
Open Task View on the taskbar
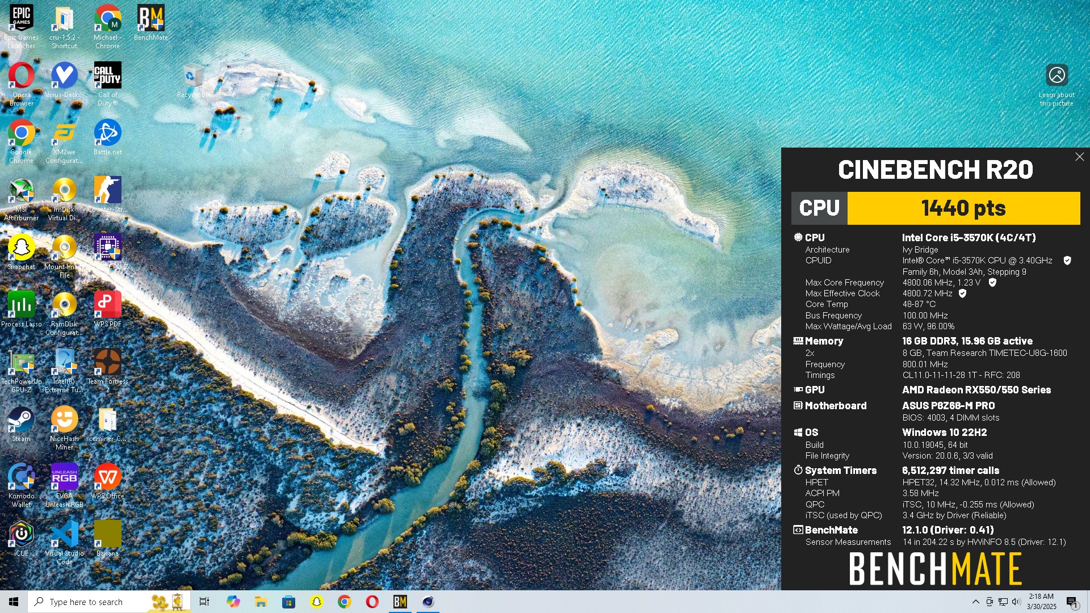click(x=204, y=602)
